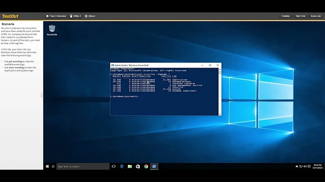
Task: Click the PowerShell scrollbar down arrow
Action: [220, 114]
